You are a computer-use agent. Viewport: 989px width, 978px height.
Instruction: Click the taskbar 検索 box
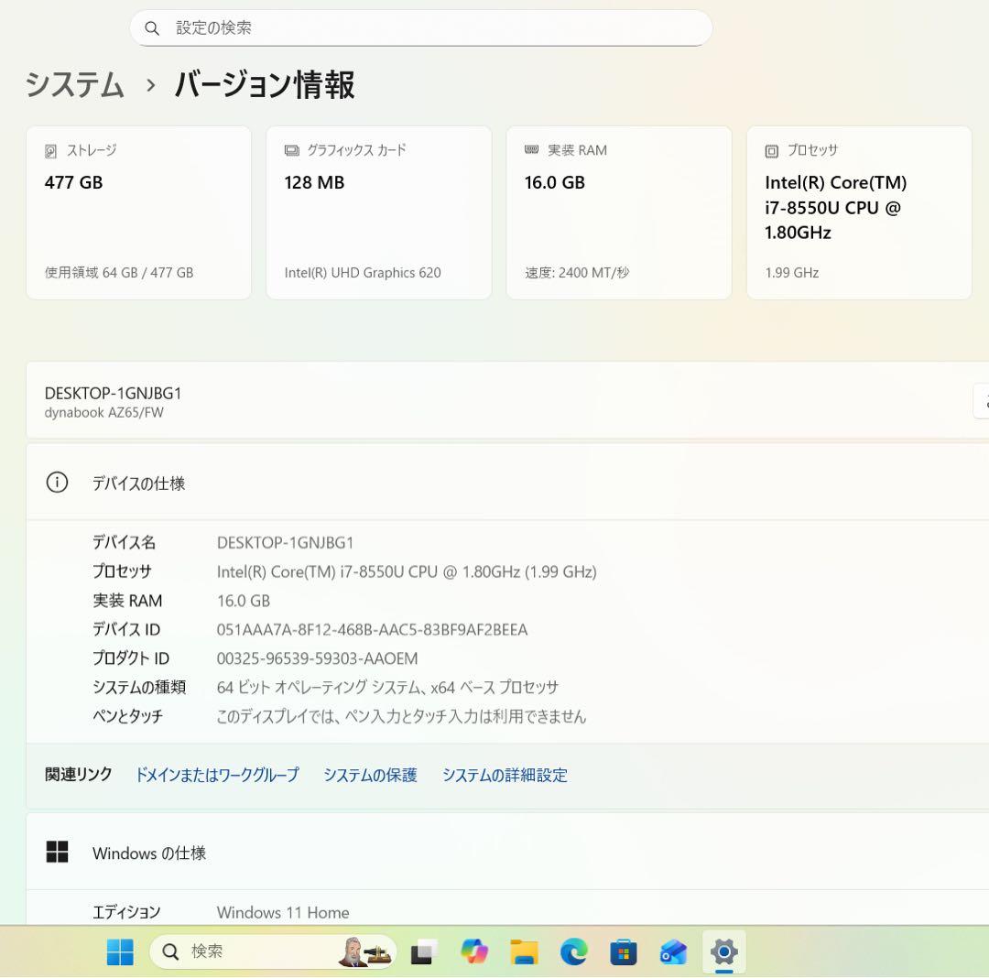273,951
